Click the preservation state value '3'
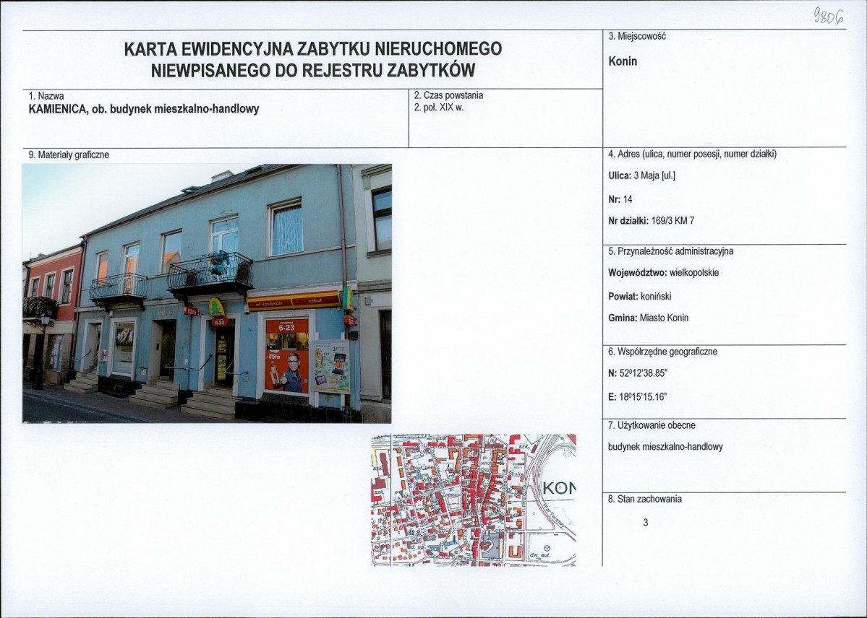 (x=646, y=523)
